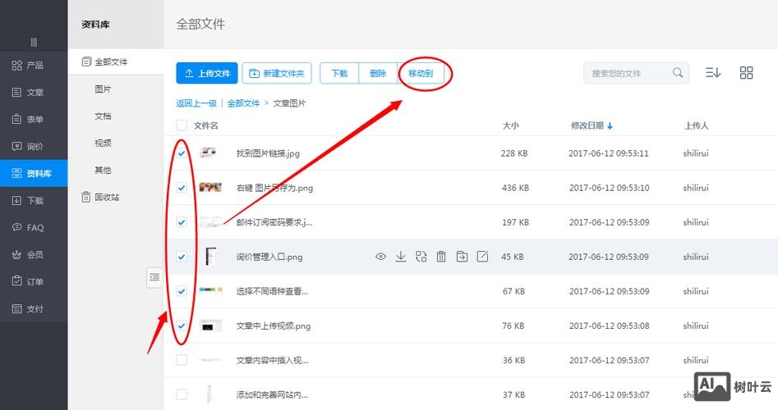Toggle the select-all checkbox in header
778x410 pixels.
coord(182,125)
